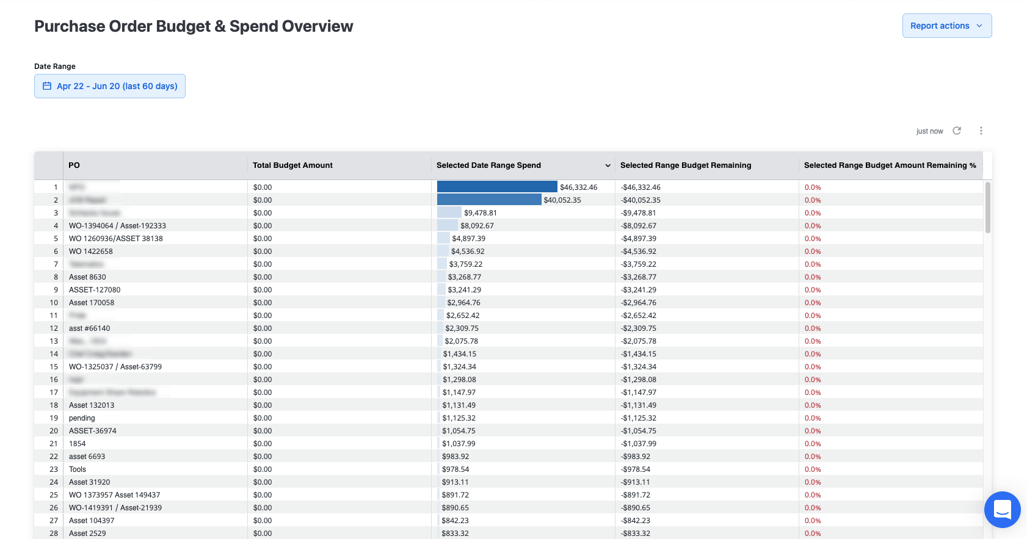1027x539 pixels.
Task: Select PO cell WO-1419391 / Asset-21939
Action: click(115, 508)
